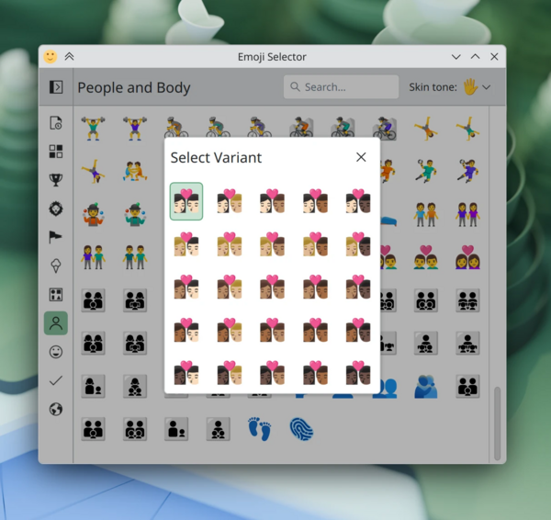This screenshot has width=551, height=520.
Task: Show all emoji categories grid icon
Action: tap(56, 152)
